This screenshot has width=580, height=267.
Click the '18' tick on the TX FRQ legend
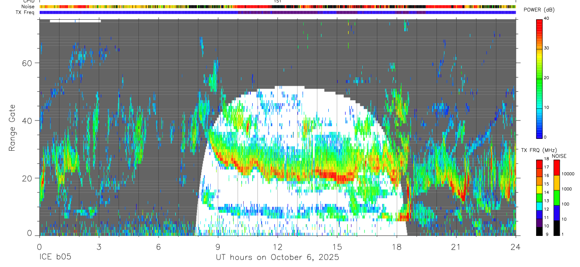[546, 159]
